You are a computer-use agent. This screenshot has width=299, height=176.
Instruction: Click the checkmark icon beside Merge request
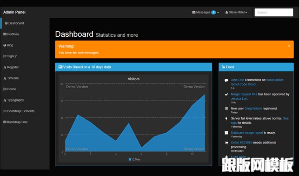coord(226,95)
